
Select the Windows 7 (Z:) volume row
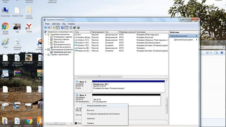click(121, 46)
